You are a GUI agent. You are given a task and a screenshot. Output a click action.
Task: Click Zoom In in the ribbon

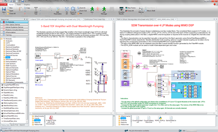(81, 8)
